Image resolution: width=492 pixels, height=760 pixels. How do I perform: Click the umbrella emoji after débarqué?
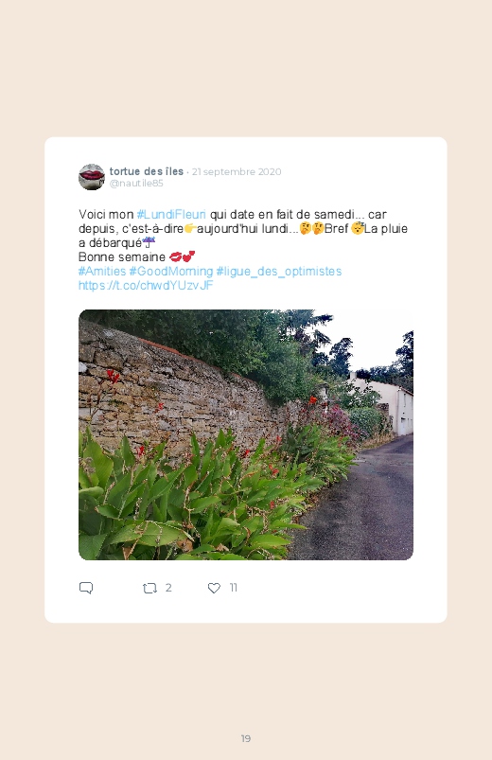[x=149, y=242]
